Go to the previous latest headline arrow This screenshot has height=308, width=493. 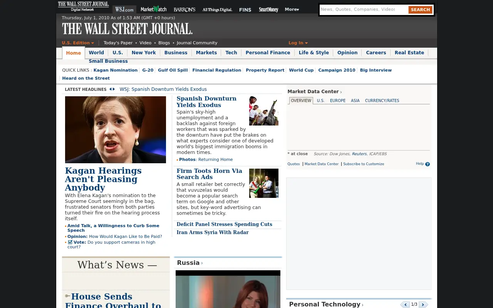(x=111, y=89)
